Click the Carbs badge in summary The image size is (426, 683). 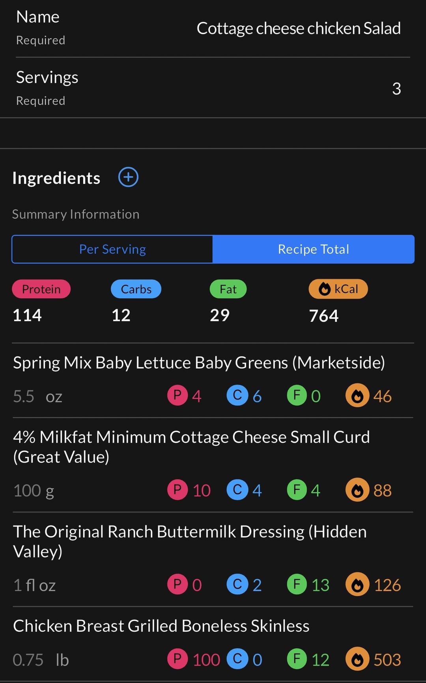[x=136, y=289]
